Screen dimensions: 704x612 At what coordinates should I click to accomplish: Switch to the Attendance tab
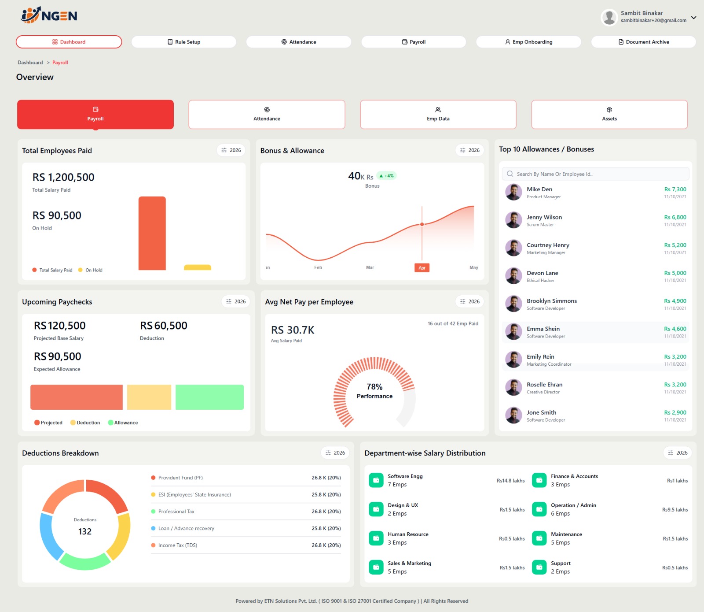298,42
